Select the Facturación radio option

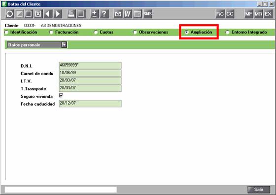(x=64, y=32)
